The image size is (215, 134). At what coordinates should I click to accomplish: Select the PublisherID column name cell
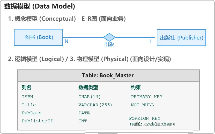(x=38, y=121)
